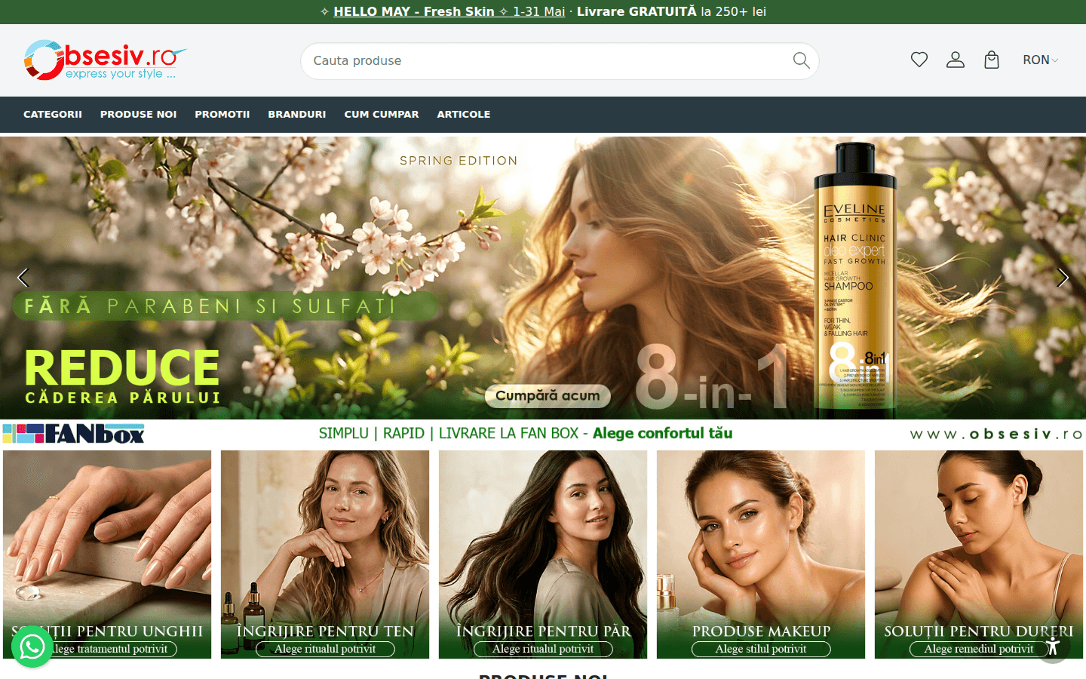Open the CUM CUMPAR menu item
1086x679 pixels.
(x=382, y=115)
